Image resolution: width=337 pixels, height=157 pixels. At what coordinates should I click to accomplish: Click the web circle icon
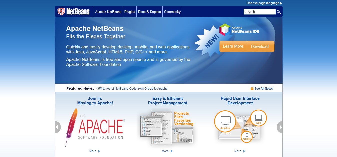[258, 118]
